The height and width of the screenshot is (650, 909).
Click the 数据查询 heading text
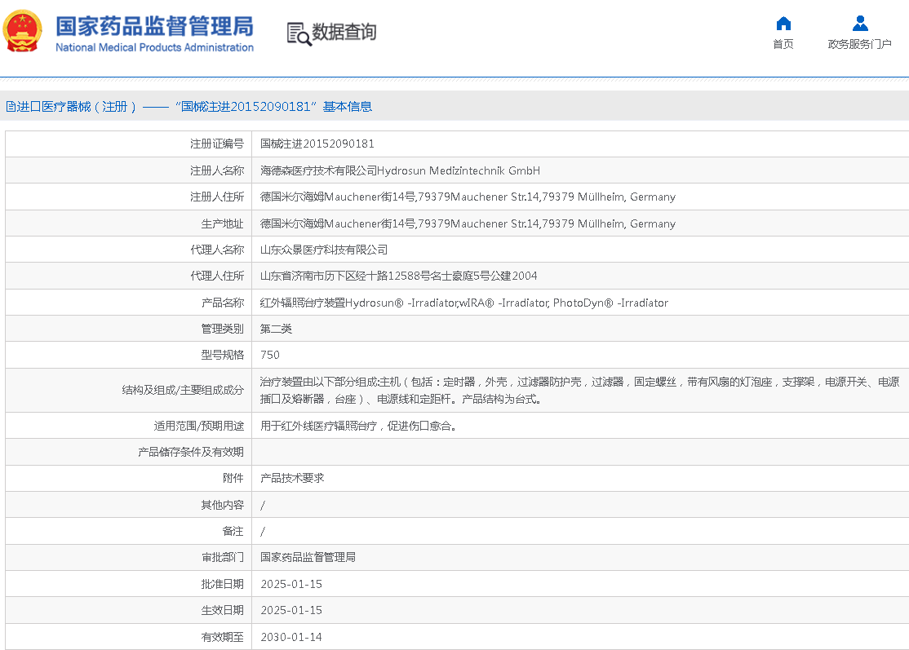pyautogui.click(x=344, y=33)
